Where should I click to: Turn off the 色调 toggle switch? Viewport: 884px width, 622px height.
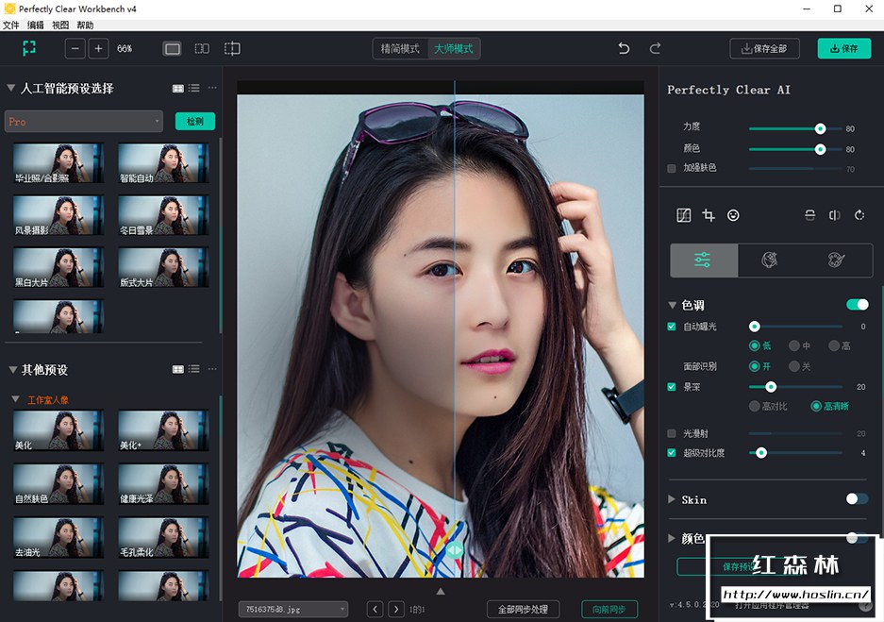pos(858,305)
